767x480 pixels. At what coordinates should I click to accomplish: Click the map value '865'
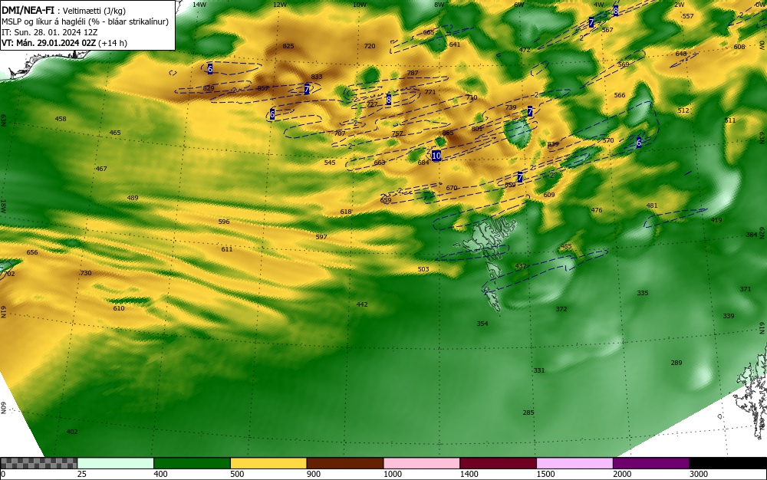point(448,133)
